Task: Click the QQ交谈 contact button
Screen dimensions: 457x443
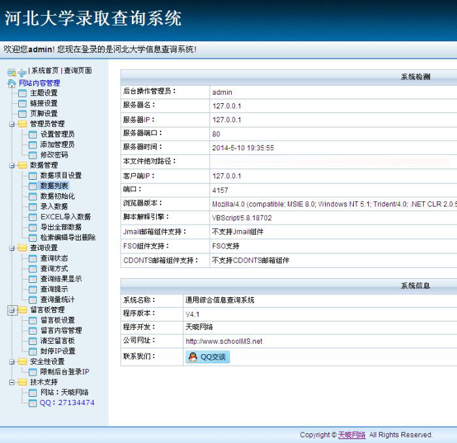Action: pyautogui.click(x=208, y=357)
